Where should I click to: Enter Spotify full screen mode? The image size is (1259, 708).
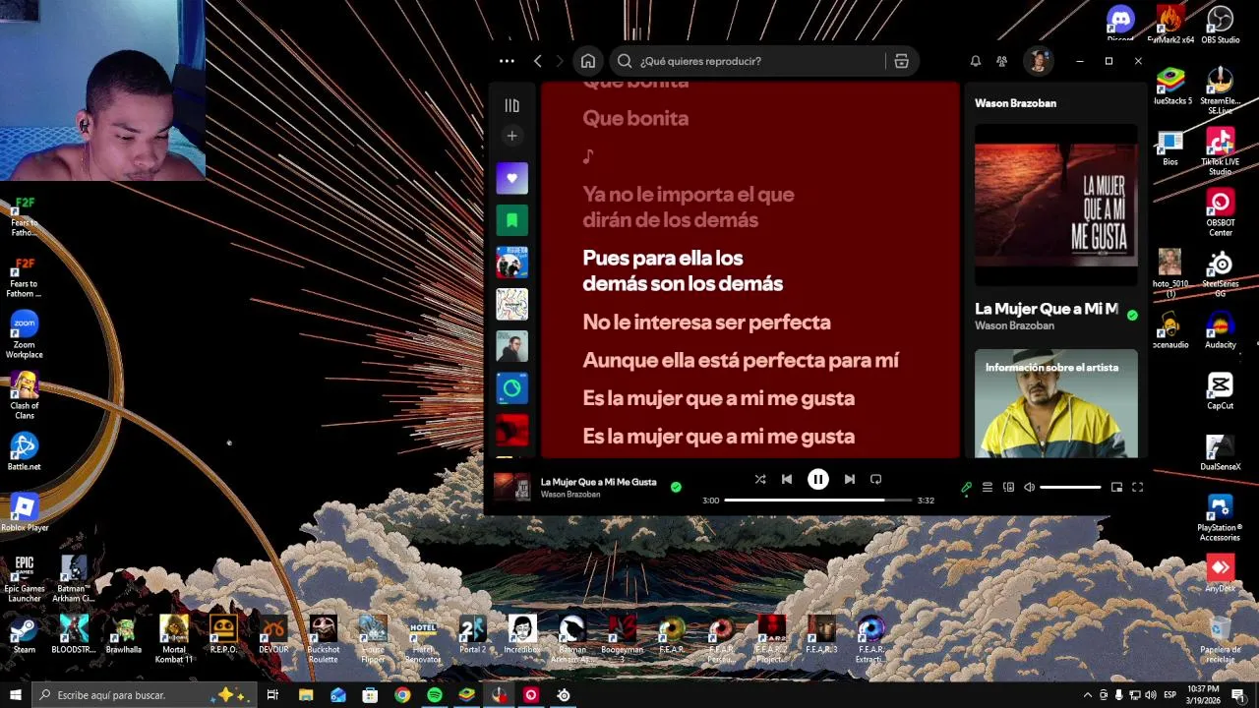pyautogui.click(x=1137, y=487)
